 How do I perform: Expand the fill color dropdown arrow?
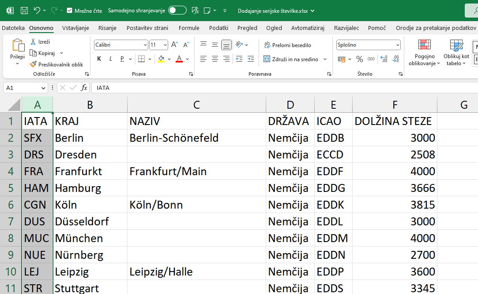169,59
